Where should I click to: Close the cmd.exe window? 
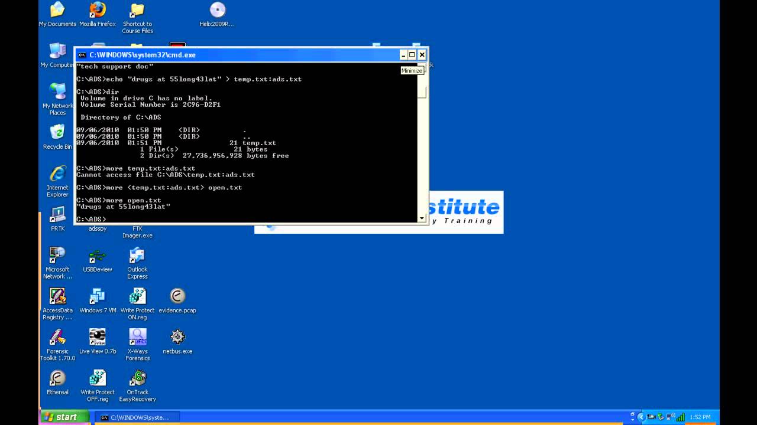click(x=422, y=55)
